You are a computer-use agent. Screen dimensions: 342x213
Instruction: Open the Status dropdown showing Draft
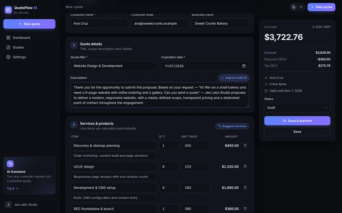pos(297,108)
